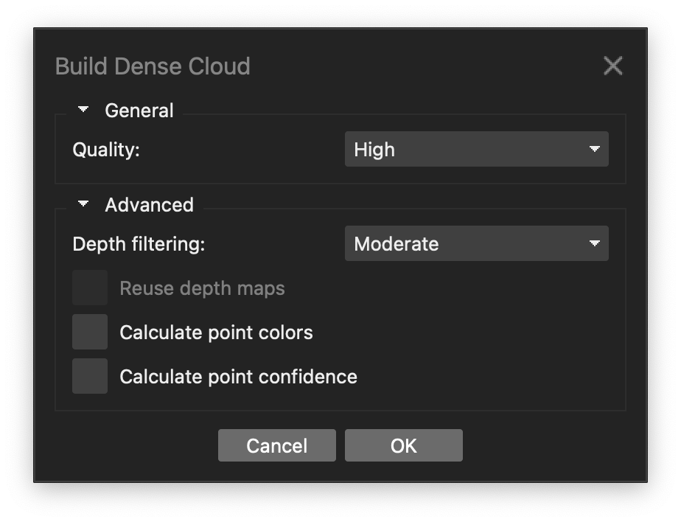The height and width of the screenshot is (522, 681).
Task: Open the Depth filtering dropdown set to Moderate
Action: tap(476, 243)
